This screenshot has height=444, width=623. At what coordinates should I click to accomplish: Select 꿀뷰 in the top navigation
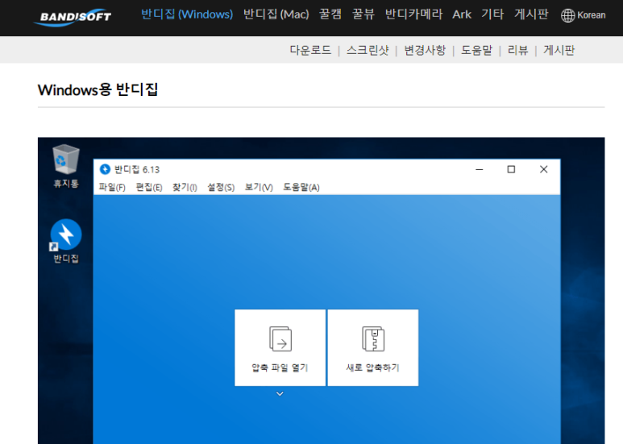(363, 15)
